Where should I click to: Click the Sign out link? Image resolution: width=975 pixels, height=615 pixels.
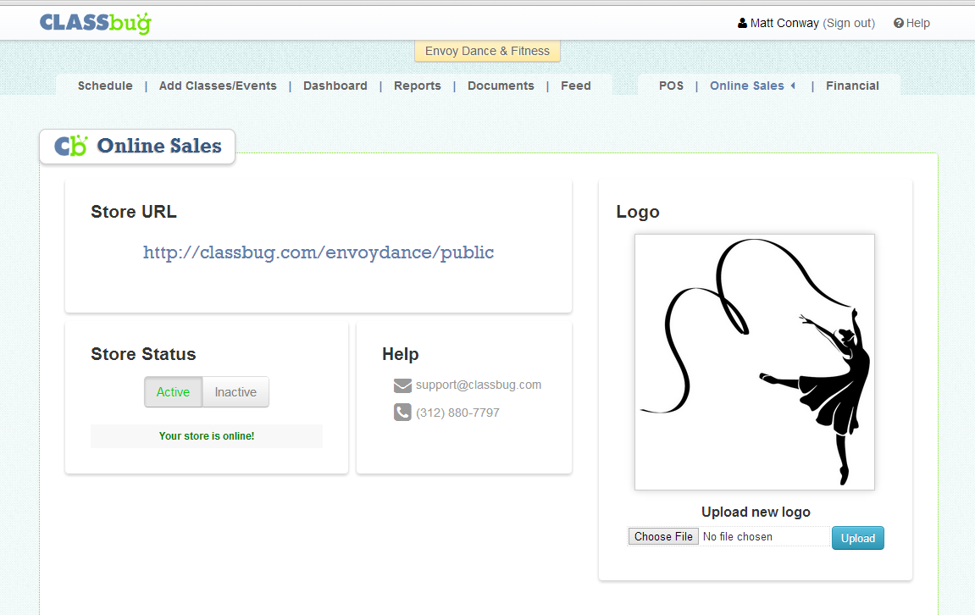(849, 24)
